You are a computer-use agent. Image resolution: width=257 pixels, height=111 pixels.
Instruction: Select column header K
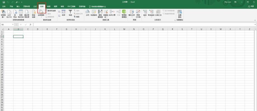[105, 29]
